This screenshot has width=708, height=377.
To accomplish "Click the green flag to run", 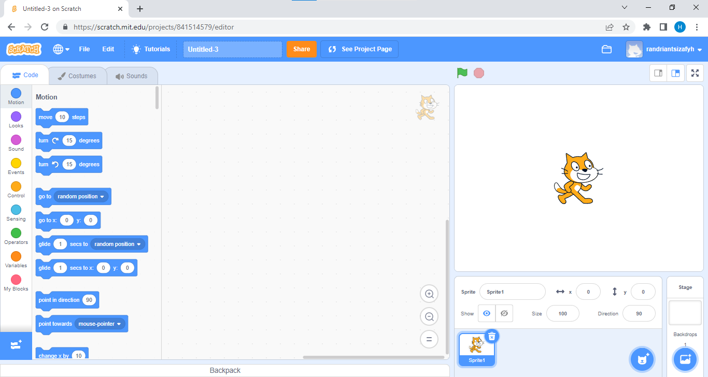I will pyautogui.click(x=462, y=73).
